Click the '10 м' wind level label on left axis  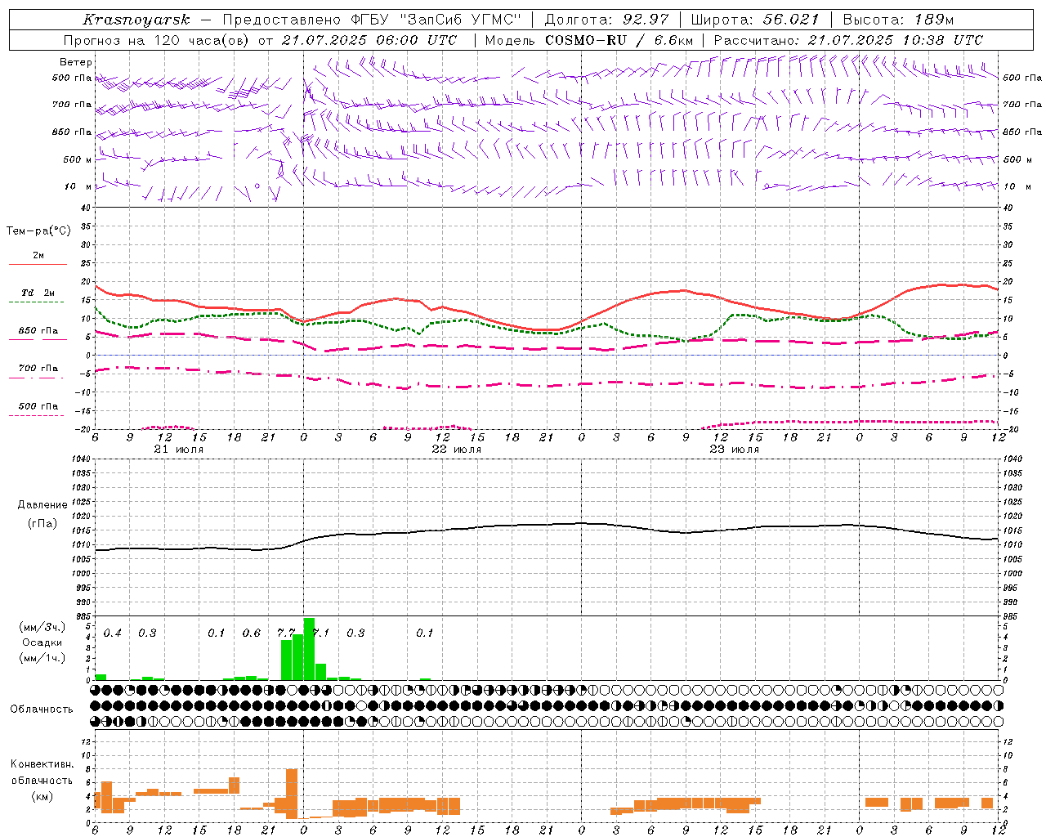78,187
